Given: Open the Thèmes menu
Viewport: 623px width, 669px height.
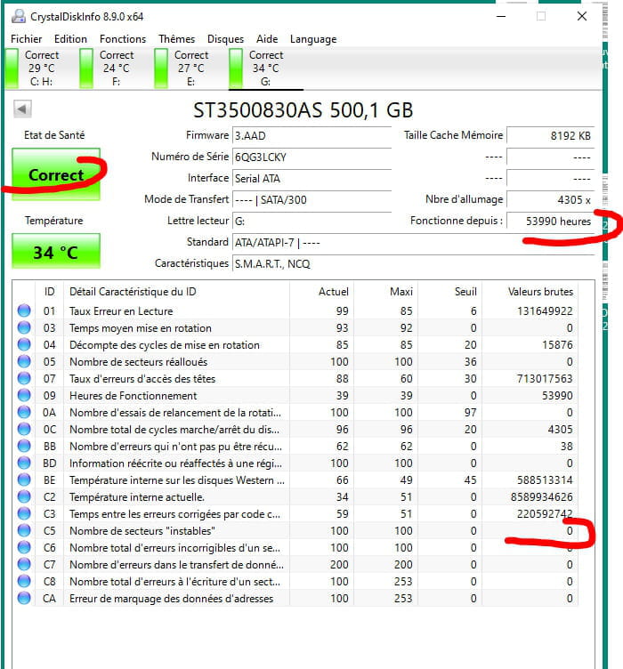Looking at the screenshot, I should point(176,39).
